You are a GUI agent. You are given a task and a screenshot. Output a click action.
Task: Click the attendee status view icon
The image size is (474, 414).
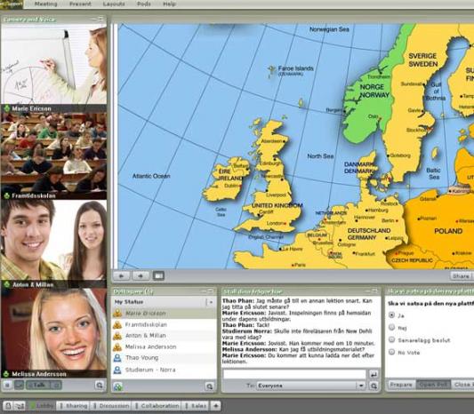pyautogui.click(x=118, y=386)
